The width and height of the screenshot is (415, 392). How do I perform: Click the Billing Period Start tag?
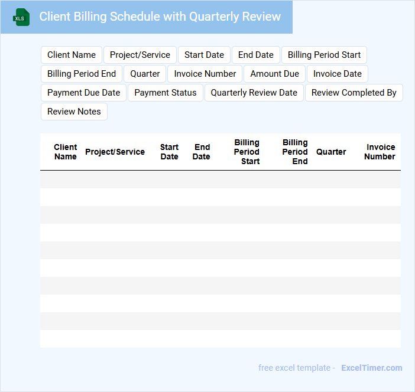click(324, 55)
